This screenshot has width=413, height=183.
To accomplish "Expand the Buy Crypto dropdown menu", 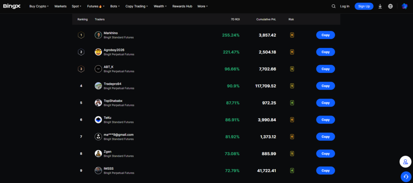I will click(39, 6).
